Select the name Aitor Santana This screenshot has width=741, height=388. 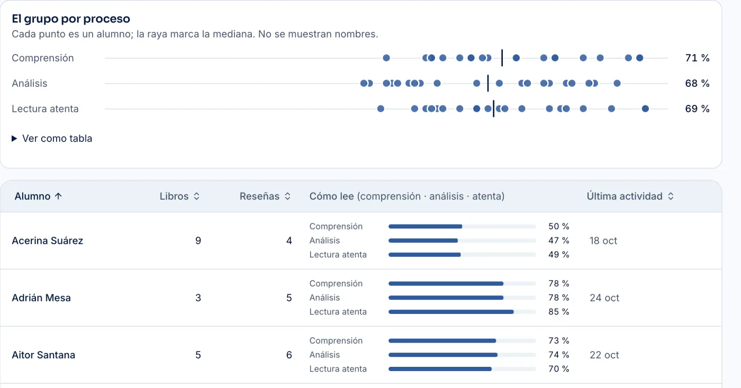(x=43, y=355)
